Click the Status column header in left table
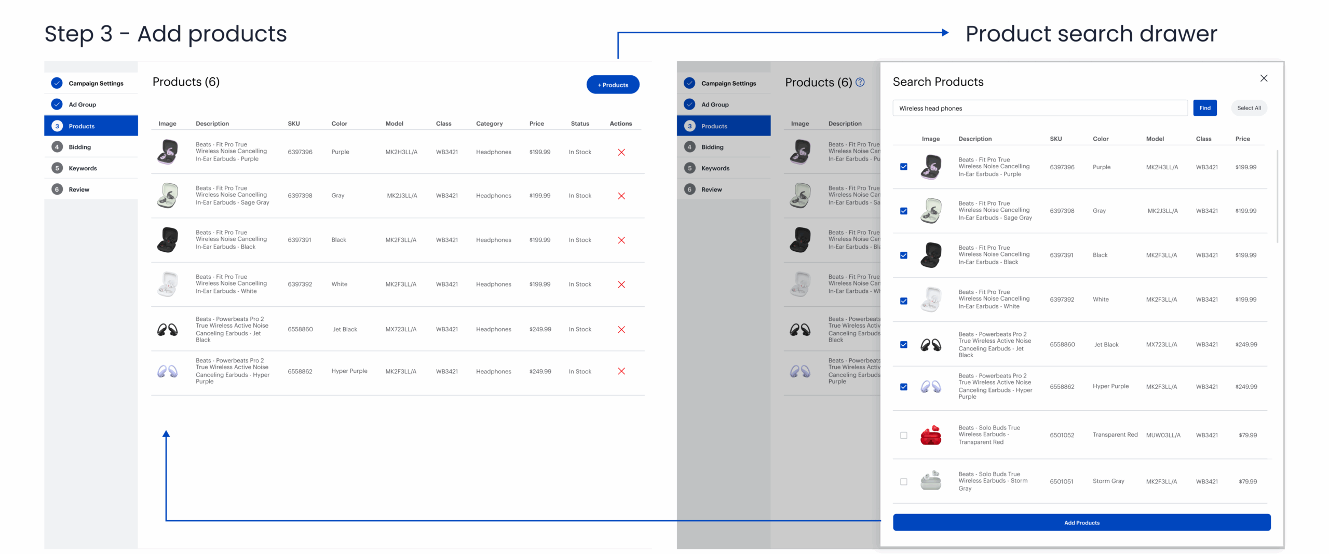The width and height of the screenshot is (1329, 554). coord(580,124)
